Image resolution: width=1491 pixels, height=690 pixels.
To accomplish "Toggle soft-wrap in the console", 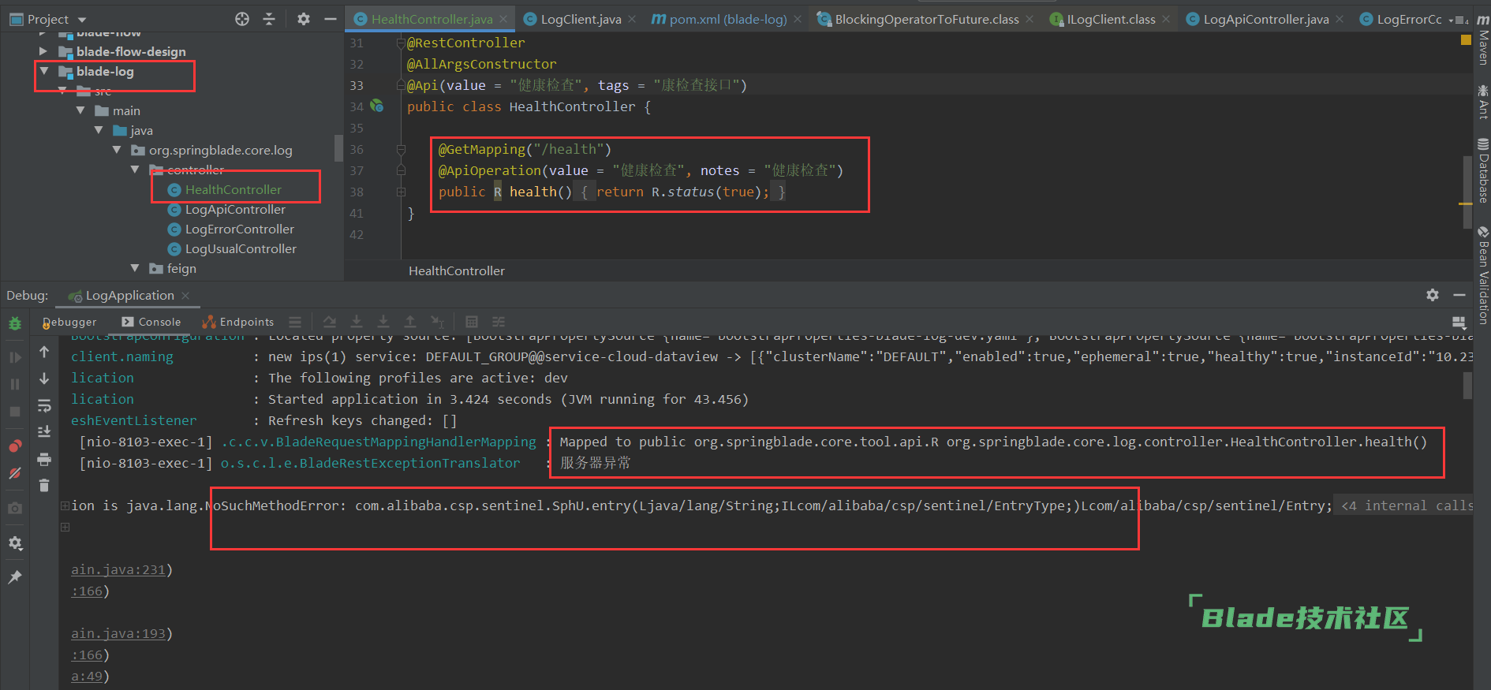I will (44, 405).
